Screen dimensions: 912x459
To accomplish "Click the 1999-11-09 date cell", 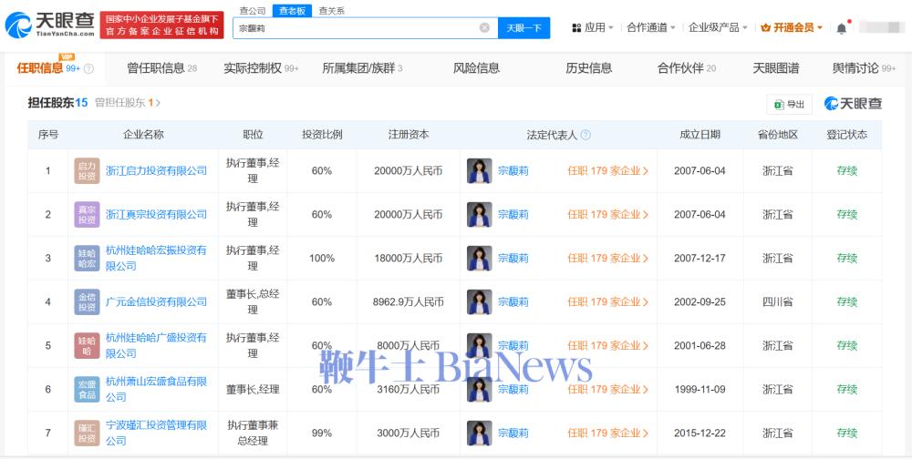I will point(700,389).
